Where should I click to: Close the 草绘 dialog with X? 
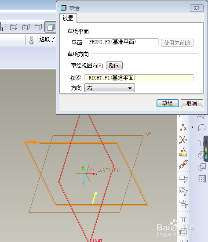click(x=197, y=8)
